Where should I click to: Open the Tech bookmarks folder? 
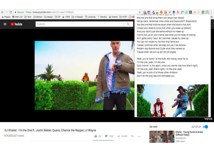tap(28, 17)
